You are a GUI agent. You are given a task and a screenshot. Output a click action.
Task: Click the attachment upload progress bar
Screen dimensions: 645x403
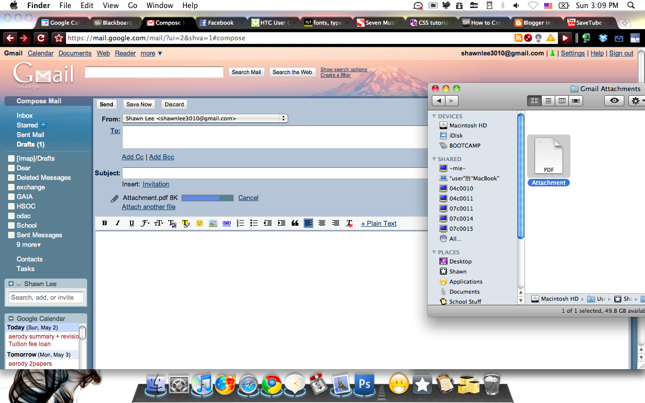207,197
